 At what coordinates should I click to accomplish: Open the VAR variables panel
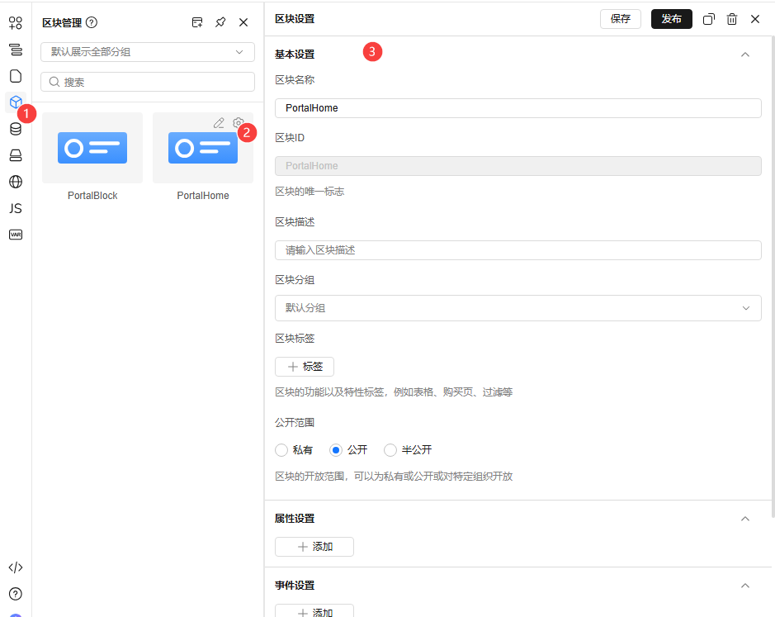click(15, 235)
